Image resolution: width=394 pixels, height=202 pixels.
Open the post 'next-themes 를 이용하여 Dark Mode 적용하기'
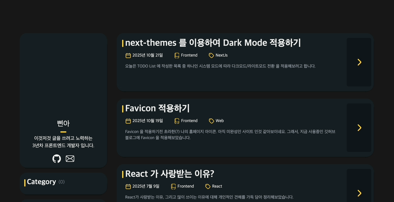click(212, 43)
